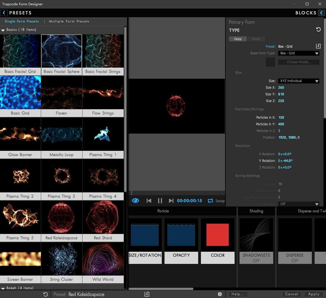Screen dimensions: 326x298
Task: Pause the preview playback
Action: pos(160,200)
